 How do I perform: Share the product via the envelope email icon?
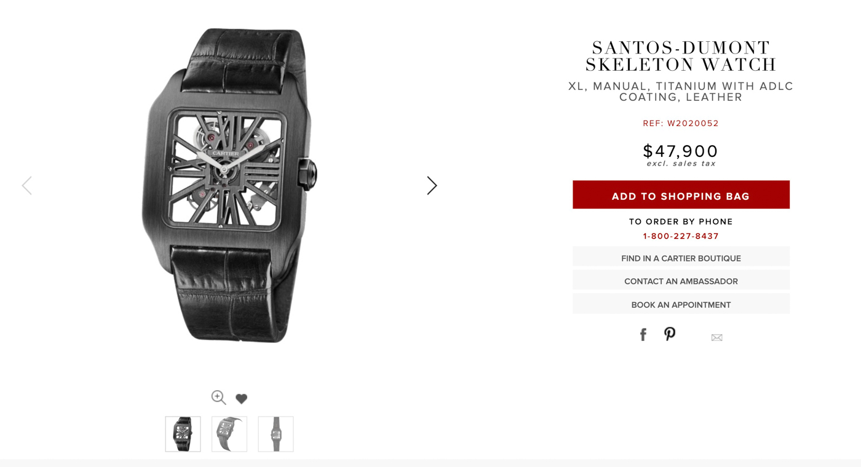716,337
